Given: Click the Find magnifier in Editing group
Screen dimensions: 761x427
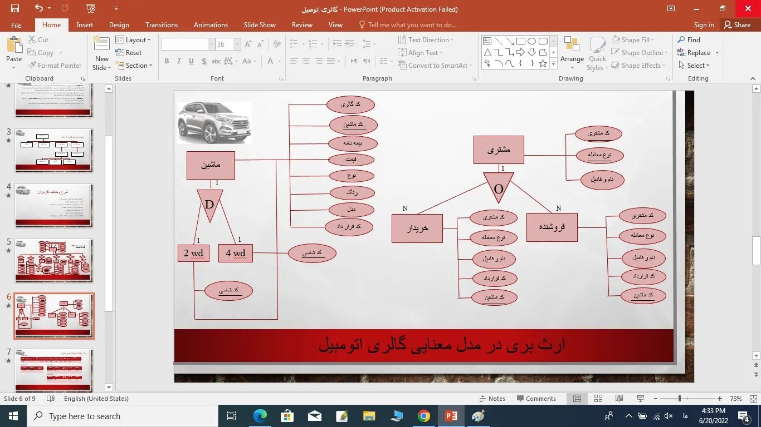Looking at the screenshot, I should click(681, 40).
